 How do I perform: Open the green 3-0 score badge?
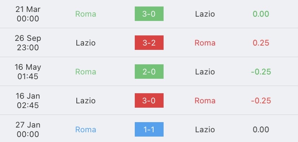coord(149,14)
